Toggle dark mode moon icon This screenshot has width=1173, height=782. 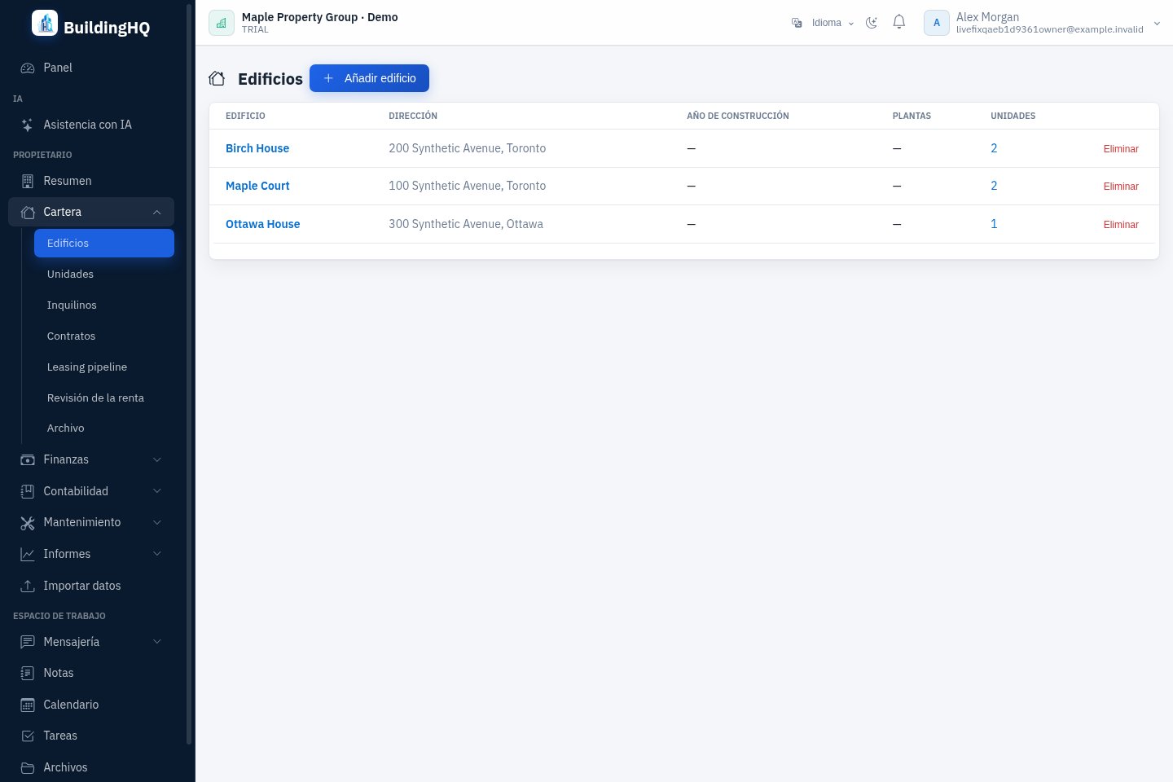pyautogui.click(x=872, y=23)
